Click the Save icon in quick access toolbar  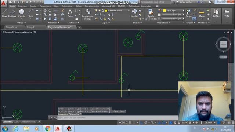pyautogui.click(x=19, y=2)
